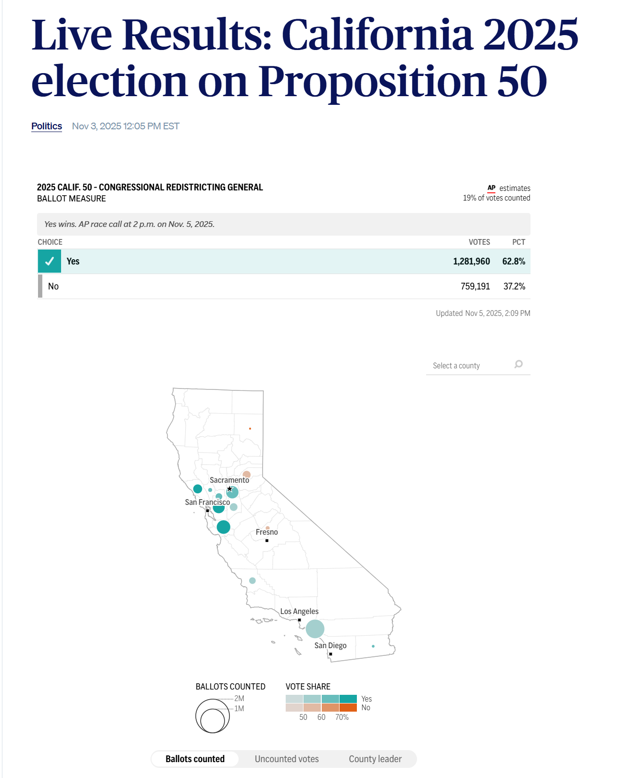
Task: Click the Fresno black square city marker
Action: [x=267, y=540]
